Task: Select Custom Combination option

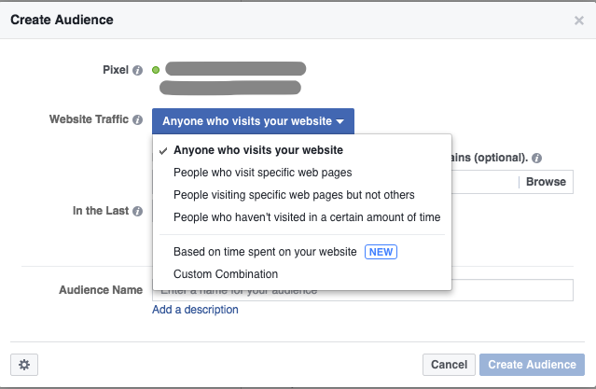Action: (x=302, y=274)
